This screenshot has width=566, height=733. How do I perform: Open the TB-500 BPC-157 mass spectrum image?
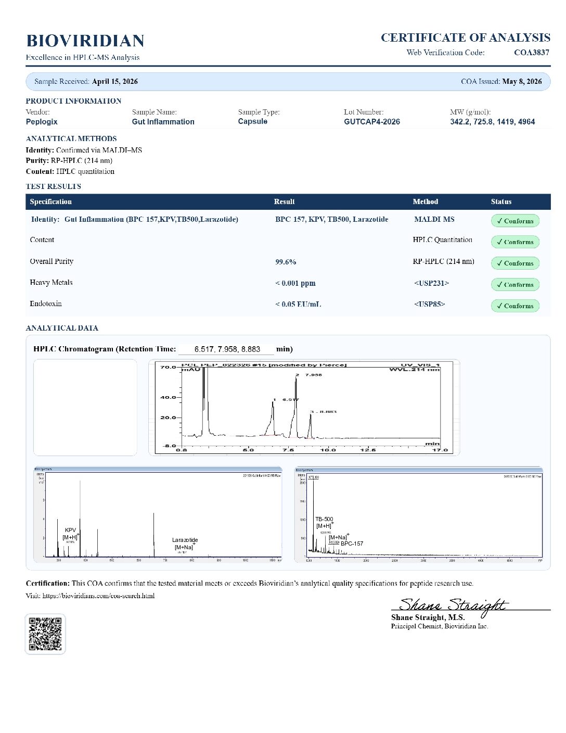[x=419, y=514]
